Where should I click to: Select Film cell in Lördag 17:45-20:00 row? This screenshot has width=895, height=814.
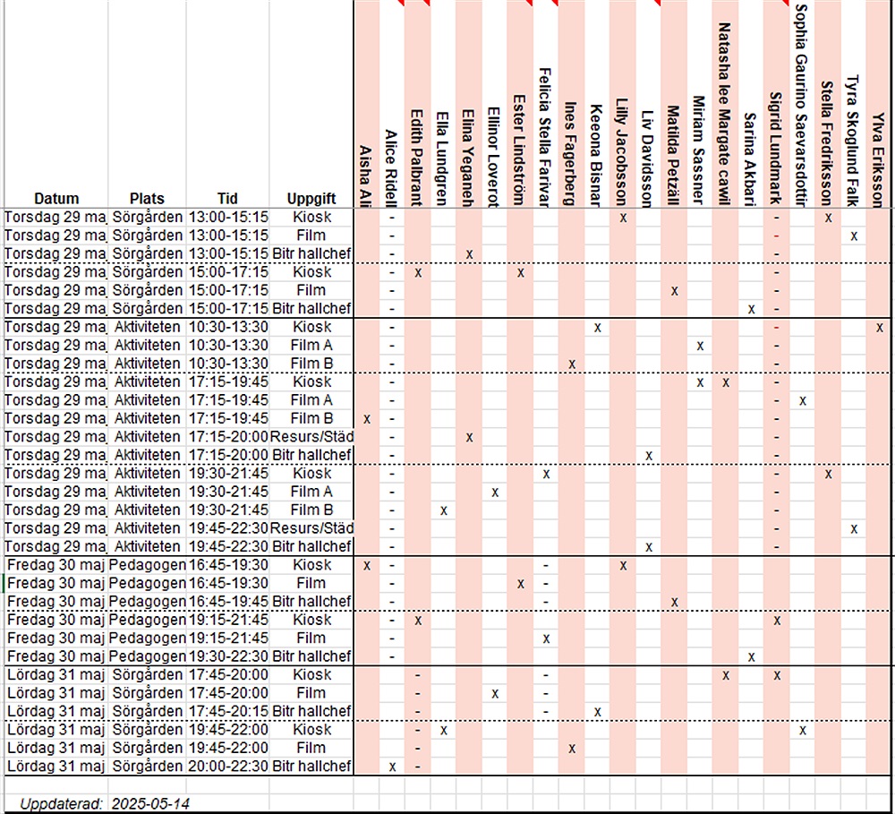click(311, 693)
